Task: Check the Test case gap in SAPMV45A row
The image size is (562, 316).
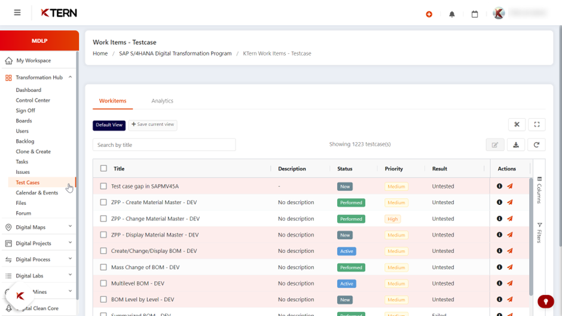Action: pos(103,186)
